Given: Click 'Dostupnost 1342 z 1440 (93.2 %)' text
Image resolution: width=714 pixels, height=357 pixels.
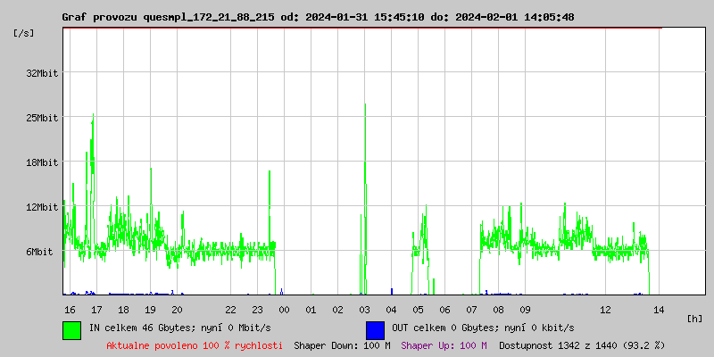Looking at the screenshot, I should (582, 345).
